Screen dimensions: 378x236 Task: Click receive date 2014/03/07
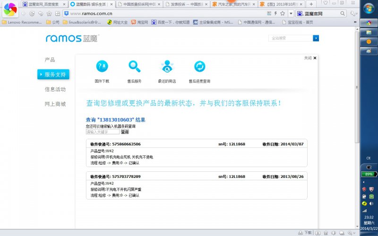[292, 144]
